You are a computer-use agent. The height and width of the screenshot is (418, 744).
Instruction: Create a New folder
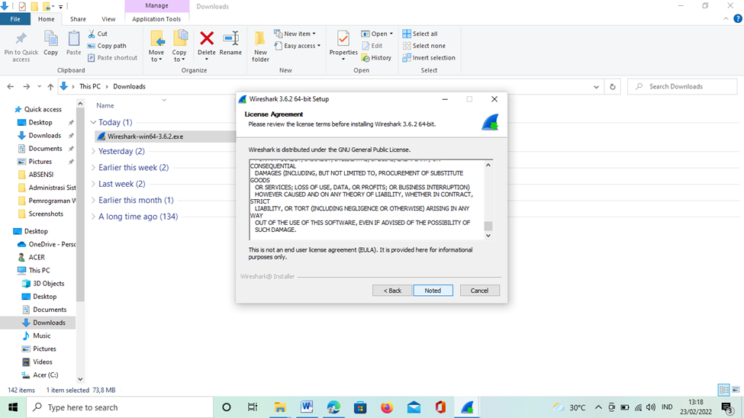click(260, 46)
